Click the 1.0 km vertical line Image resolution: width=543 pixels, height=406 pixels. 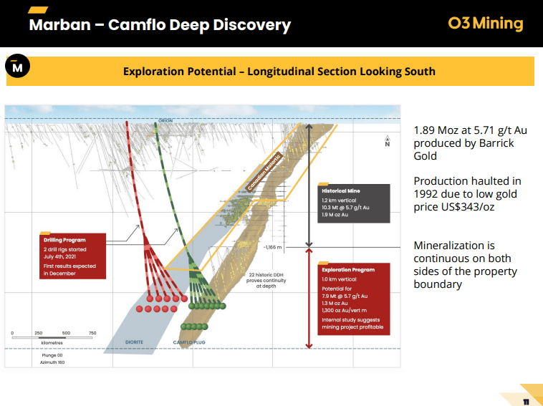pos(339,279)
